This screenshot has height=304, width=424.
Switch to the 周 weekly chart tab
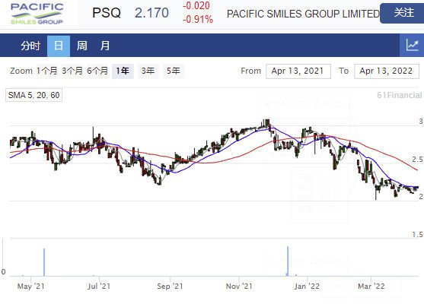pos(81,46)
